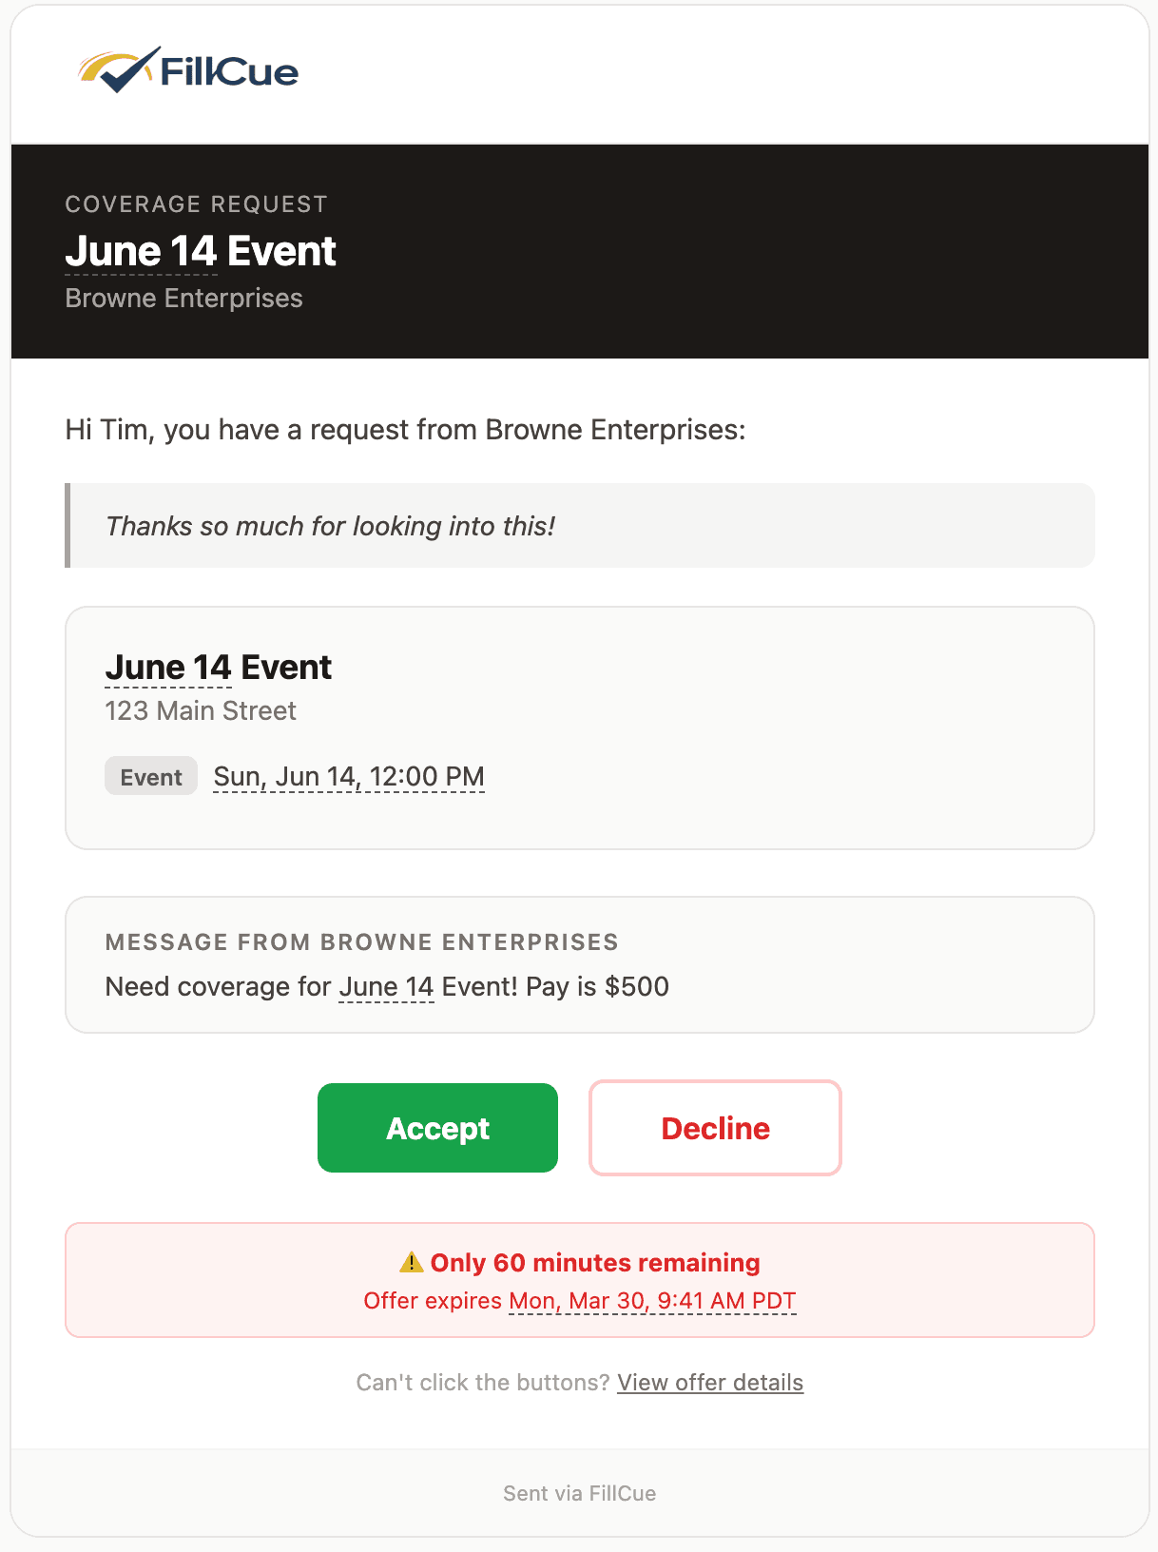The height and width of the screenshot is (1552, 1158).
Task: Click the Sun, Jun 14, 12:00 PM date link
Action: pos(348,776)
